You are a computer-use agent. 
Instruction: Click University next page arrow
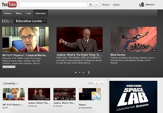point(102,83)
